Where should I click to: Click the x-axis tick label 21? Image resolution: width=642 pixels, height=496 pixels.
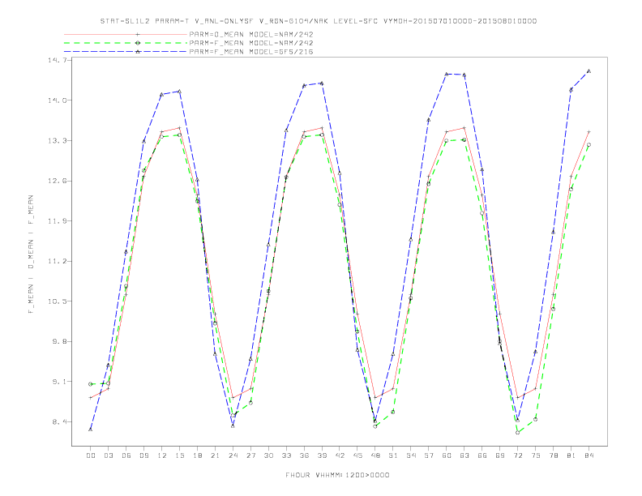[215, 455]
